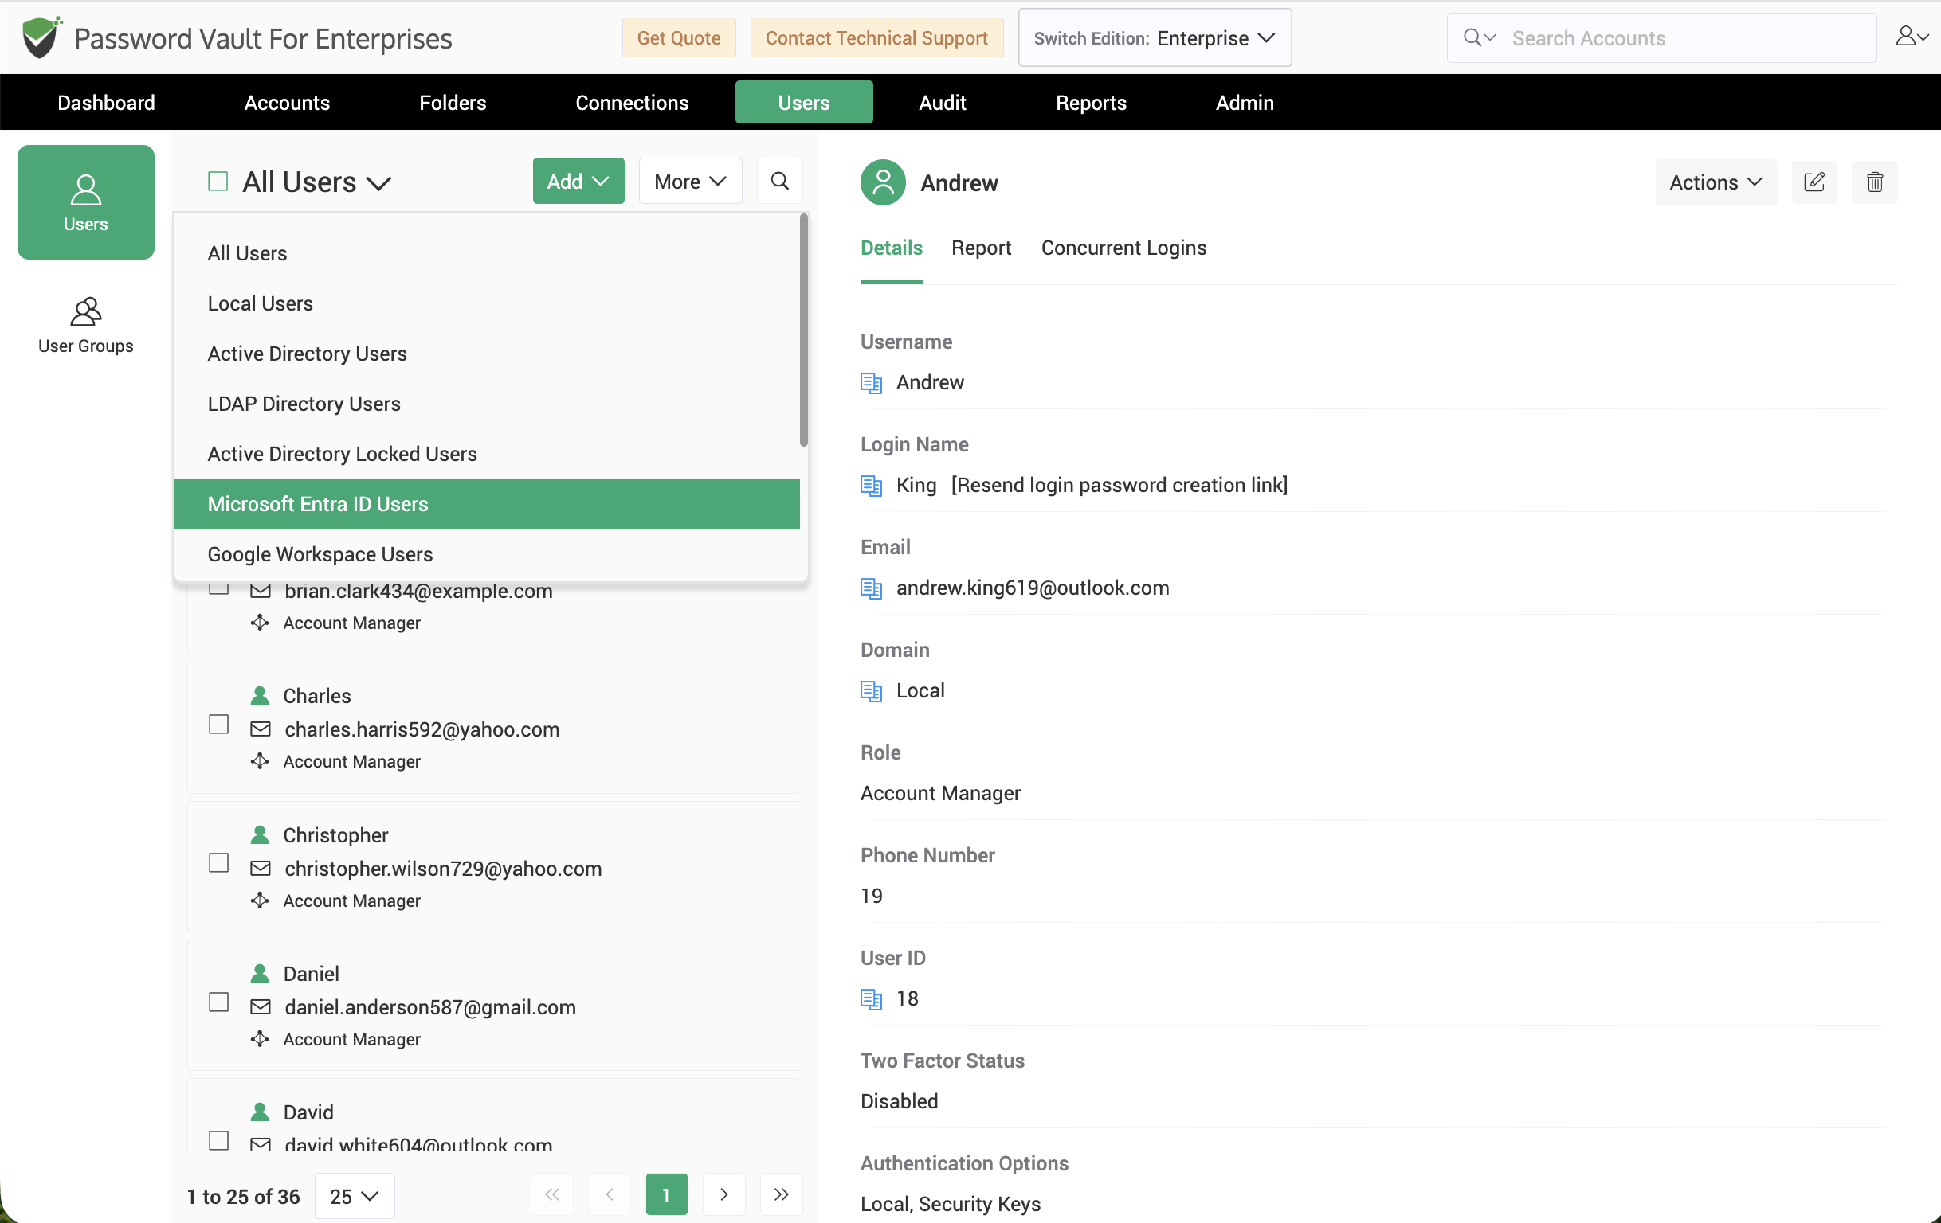This screenshot has height=1223, width=1941.
Task: Change the 25 per page dropdown
Action: [354, 1196]
